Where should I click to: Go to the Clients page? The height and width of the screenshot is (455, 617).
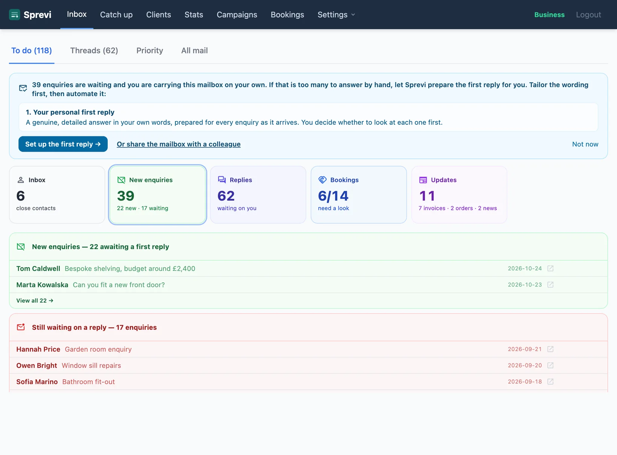pos(159,15)
